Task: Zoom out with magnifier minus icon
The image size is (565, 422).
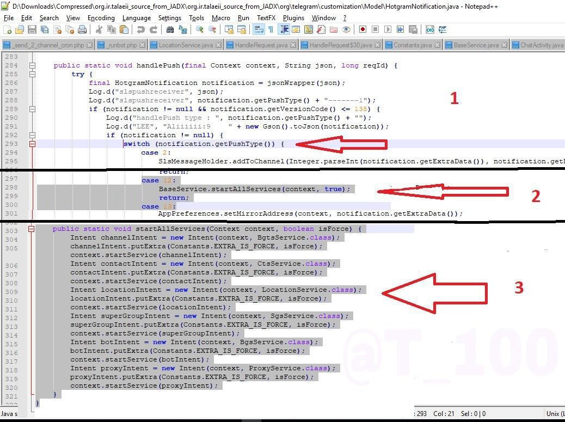Action: coord(212,29)
